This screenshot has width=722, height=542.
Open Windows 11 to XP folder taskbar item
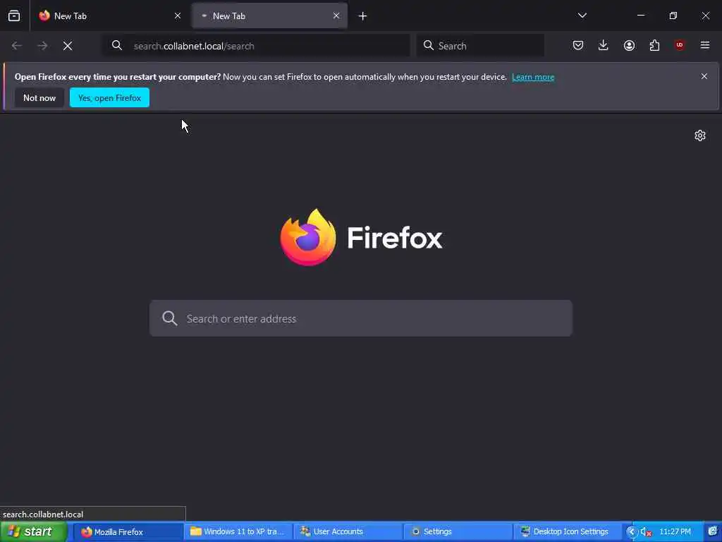pos(238,531)
